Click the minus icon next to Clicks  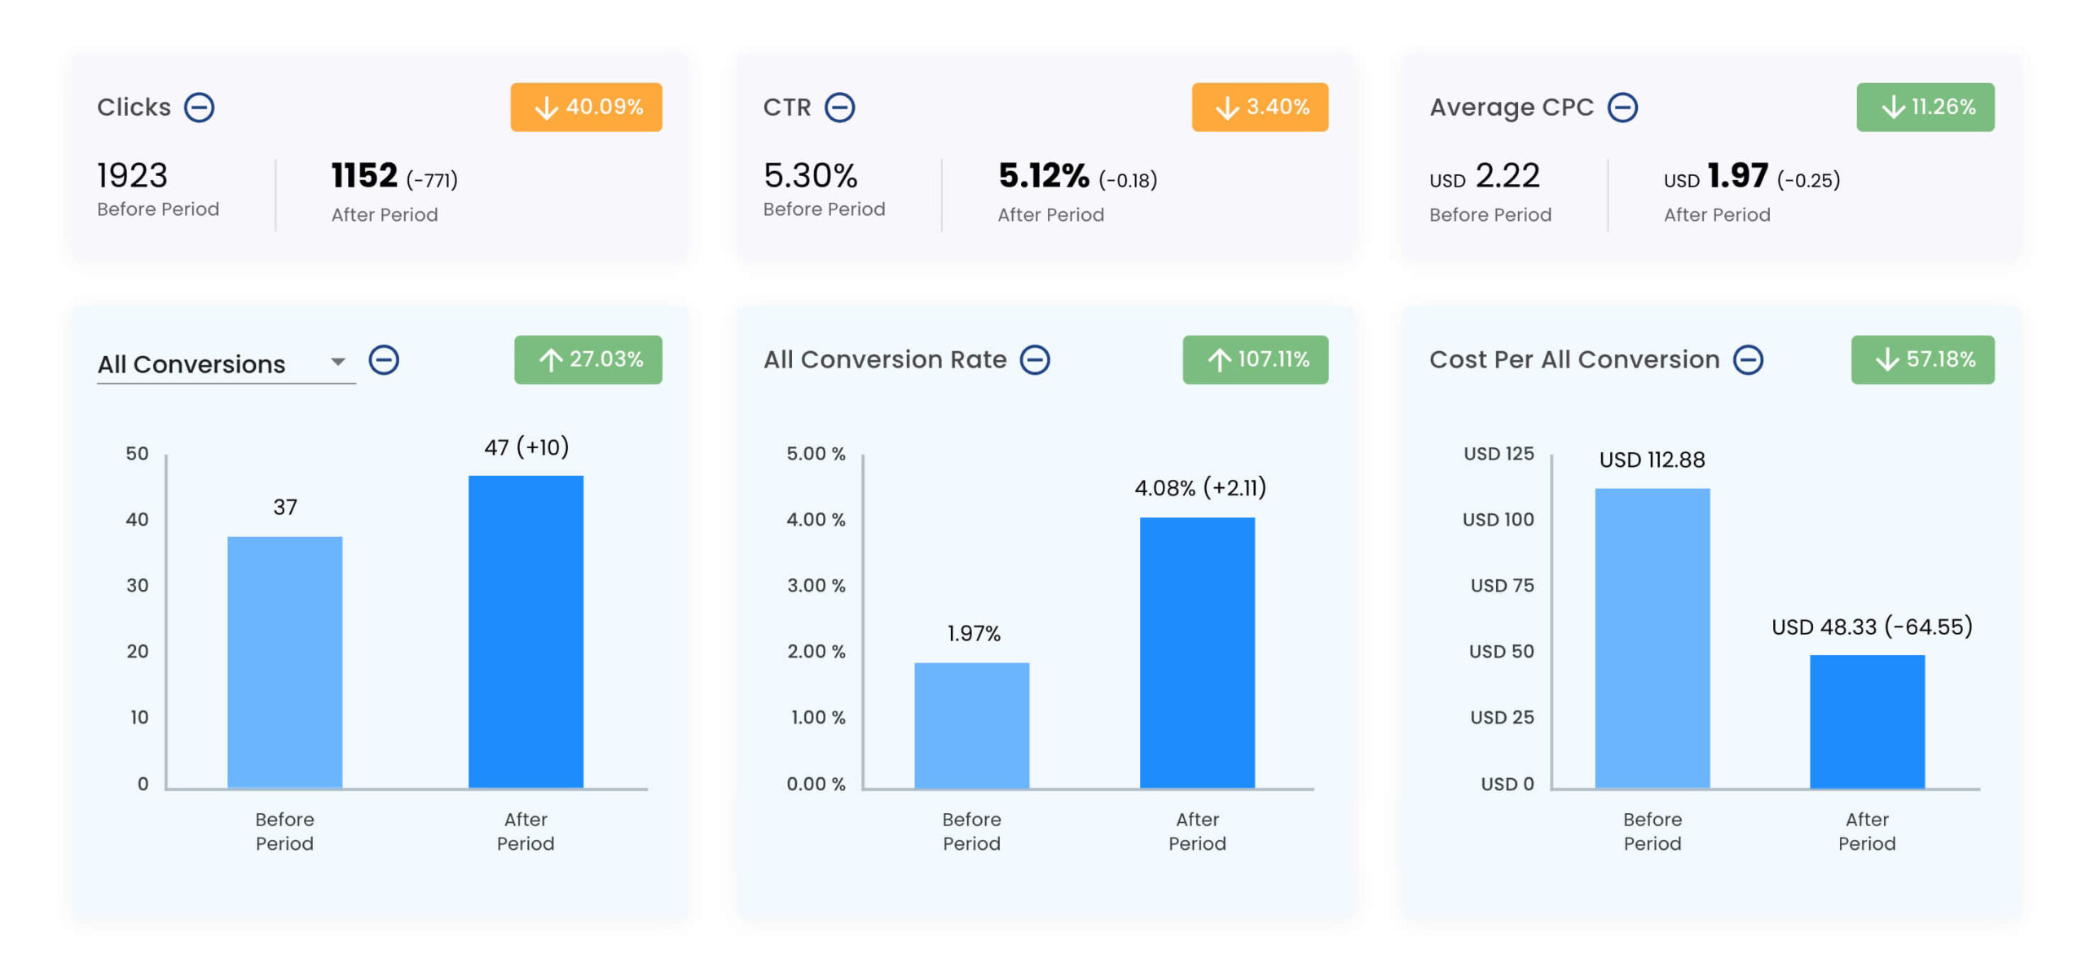199,107
